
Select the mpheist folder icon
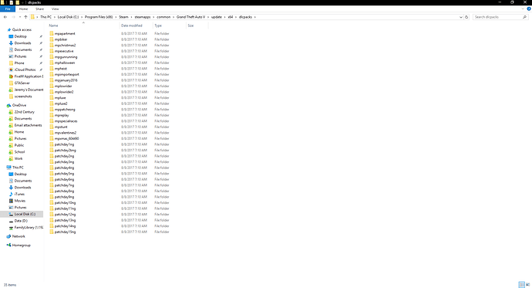(x=52, y=69)
